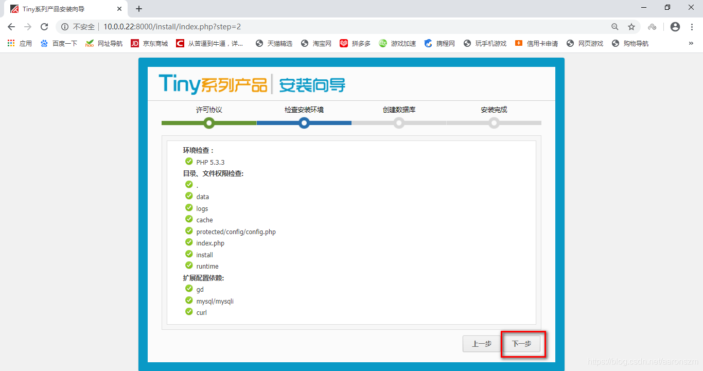Open the 信用卡申请 bookmark

[x=536, y=44]
